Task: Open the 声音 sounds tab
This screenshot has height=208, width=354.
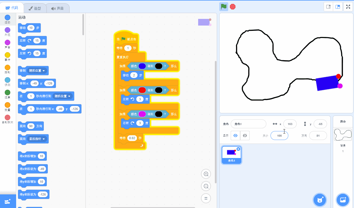Action: click(57, 8)
